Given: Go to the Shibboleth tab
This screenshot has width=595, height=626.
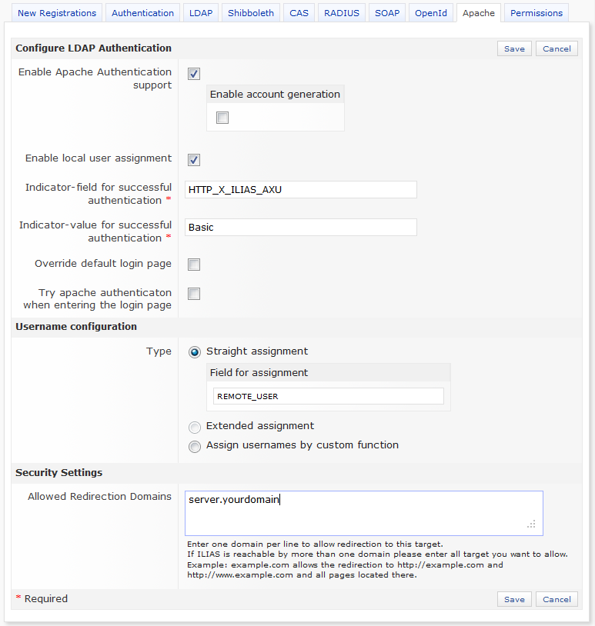Looking at the screenshot, I should (251, 13).
